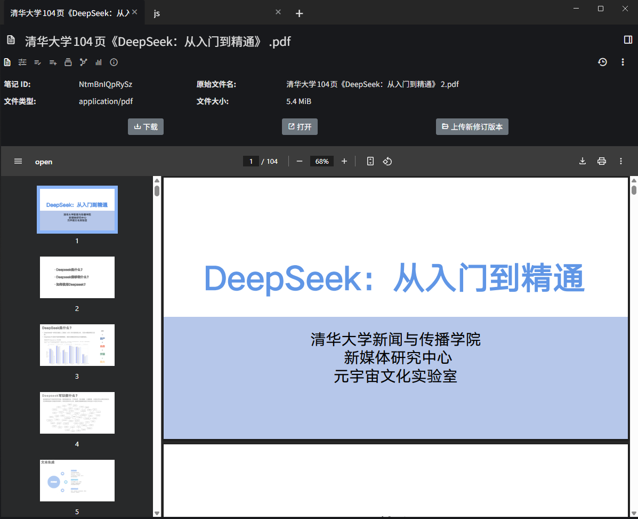Viewport: 638px width, 519px height.
Task: Toggle the basic properties ribbon section
Action: coord(22,62)
